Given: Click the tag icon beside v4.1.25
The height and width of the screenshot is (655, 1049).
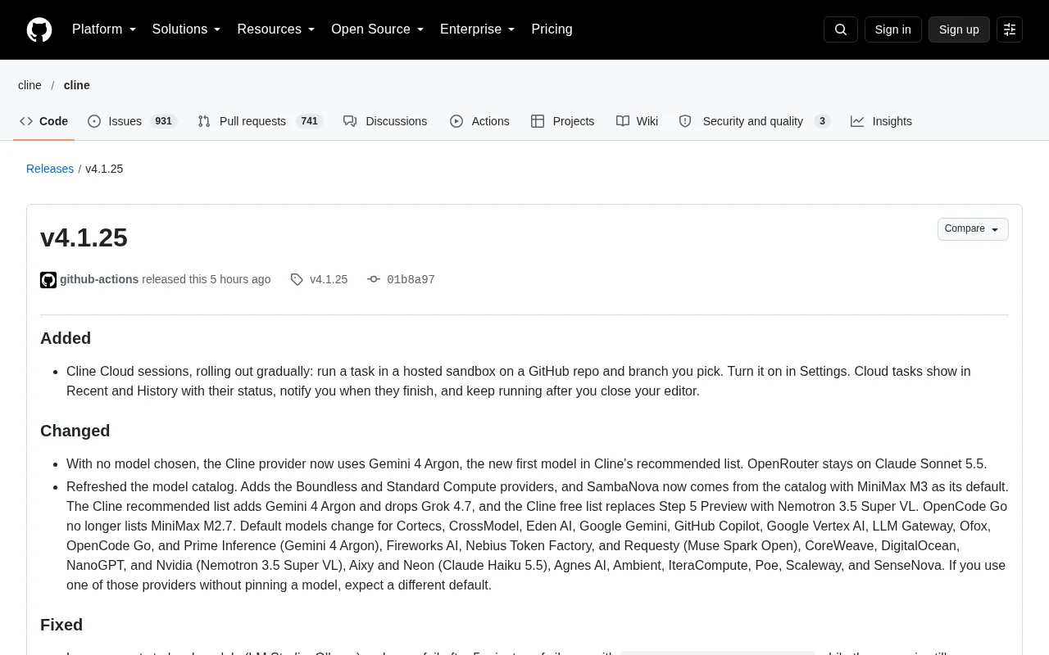Looking at the screenshot, I should [x=297, y=280].
